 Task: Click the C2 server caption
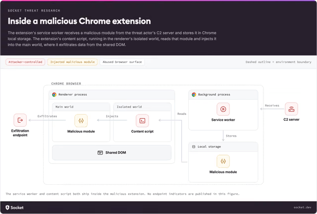point(291,119)
